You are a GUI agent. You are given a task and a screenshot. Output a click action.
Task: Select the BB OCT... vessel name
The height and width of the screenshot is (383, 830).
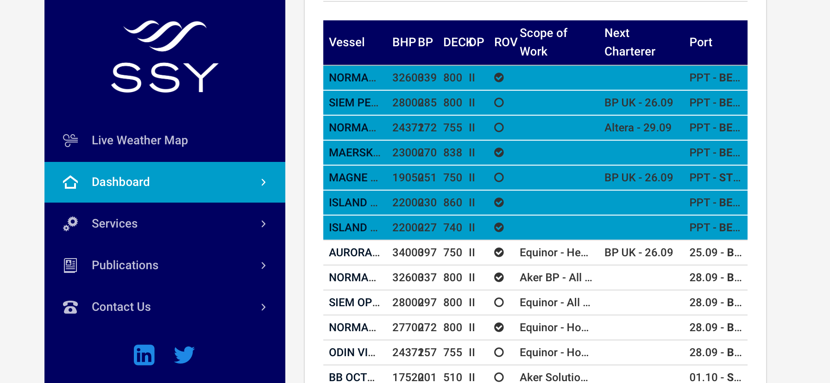tap(352, 377)
